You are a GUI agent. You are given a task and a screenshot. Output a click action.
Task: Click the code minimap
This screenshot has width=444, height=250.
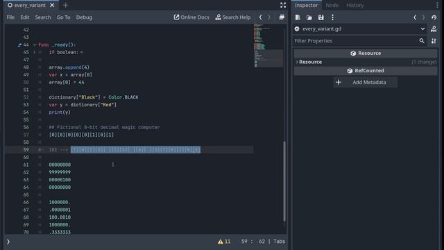click(x=268, y=45)
